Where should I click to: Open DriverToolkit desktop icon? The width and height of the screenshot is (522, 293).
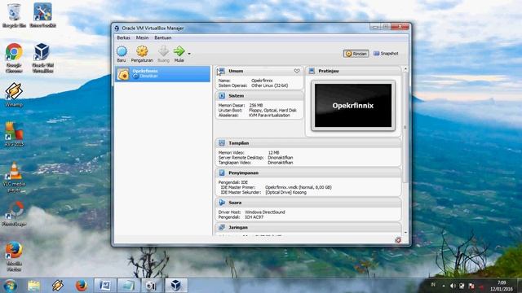(x=42, y=15)
